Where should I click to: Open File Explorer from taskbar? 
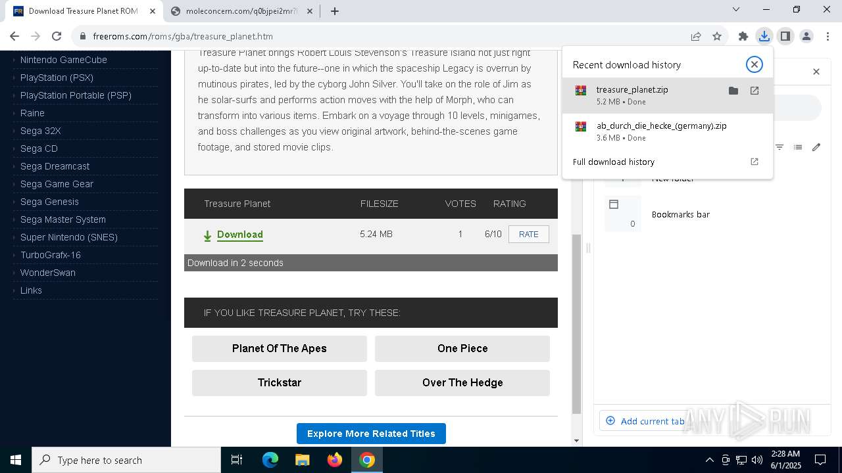[x=302, y=460]
